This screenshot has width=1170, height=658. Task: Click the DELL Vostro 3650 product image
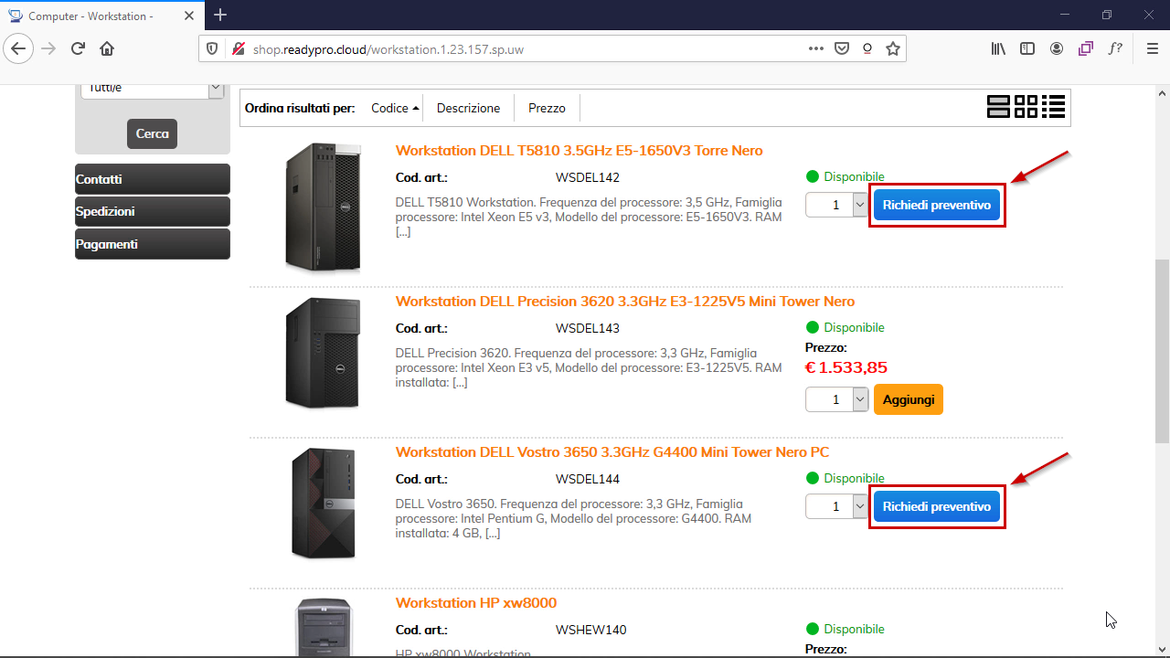324,504
